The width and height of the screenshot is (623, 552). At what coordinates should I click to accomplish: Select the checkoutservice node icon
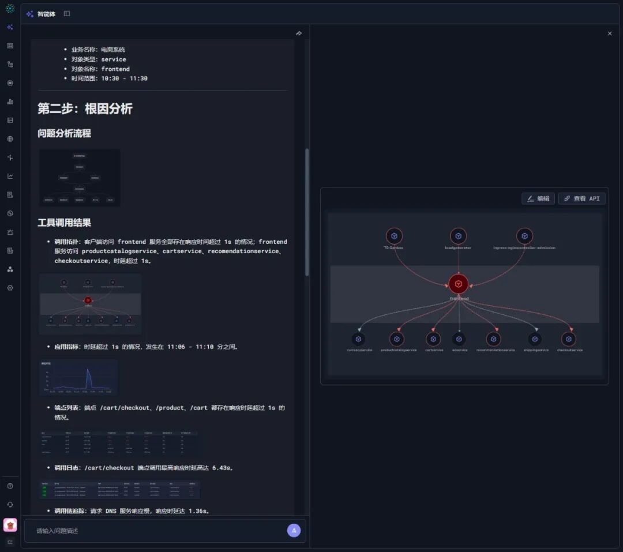[x=569, y=339]
